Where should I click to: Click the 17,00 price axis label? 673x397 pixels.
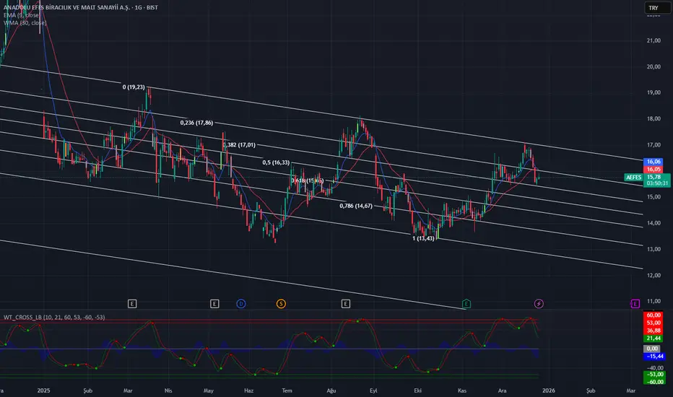pyautogui.click(x=654, y=144)
